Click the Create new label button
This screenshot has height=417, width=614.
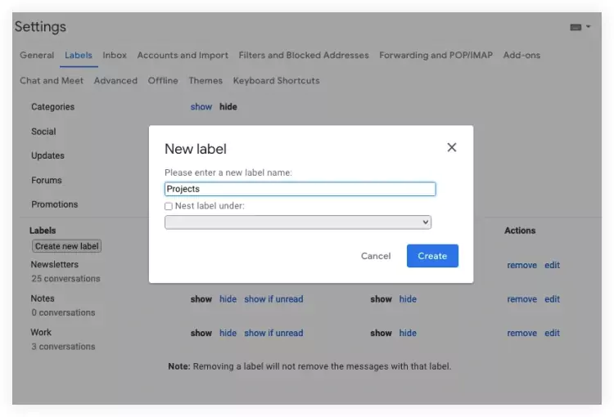pyautogui.click(x=66, y=246)
